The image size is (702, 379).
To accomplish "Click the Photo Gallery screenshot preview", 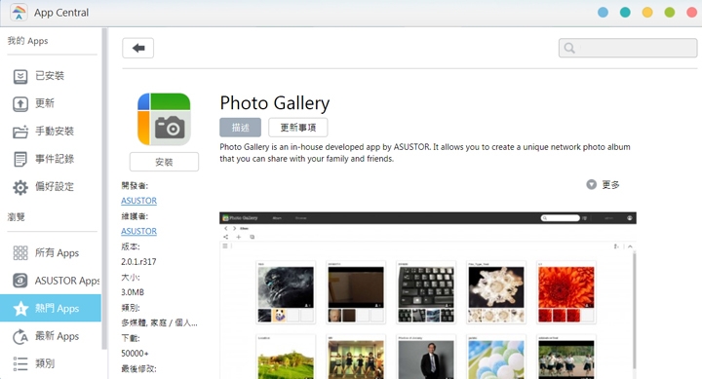I will pos(428,295).
